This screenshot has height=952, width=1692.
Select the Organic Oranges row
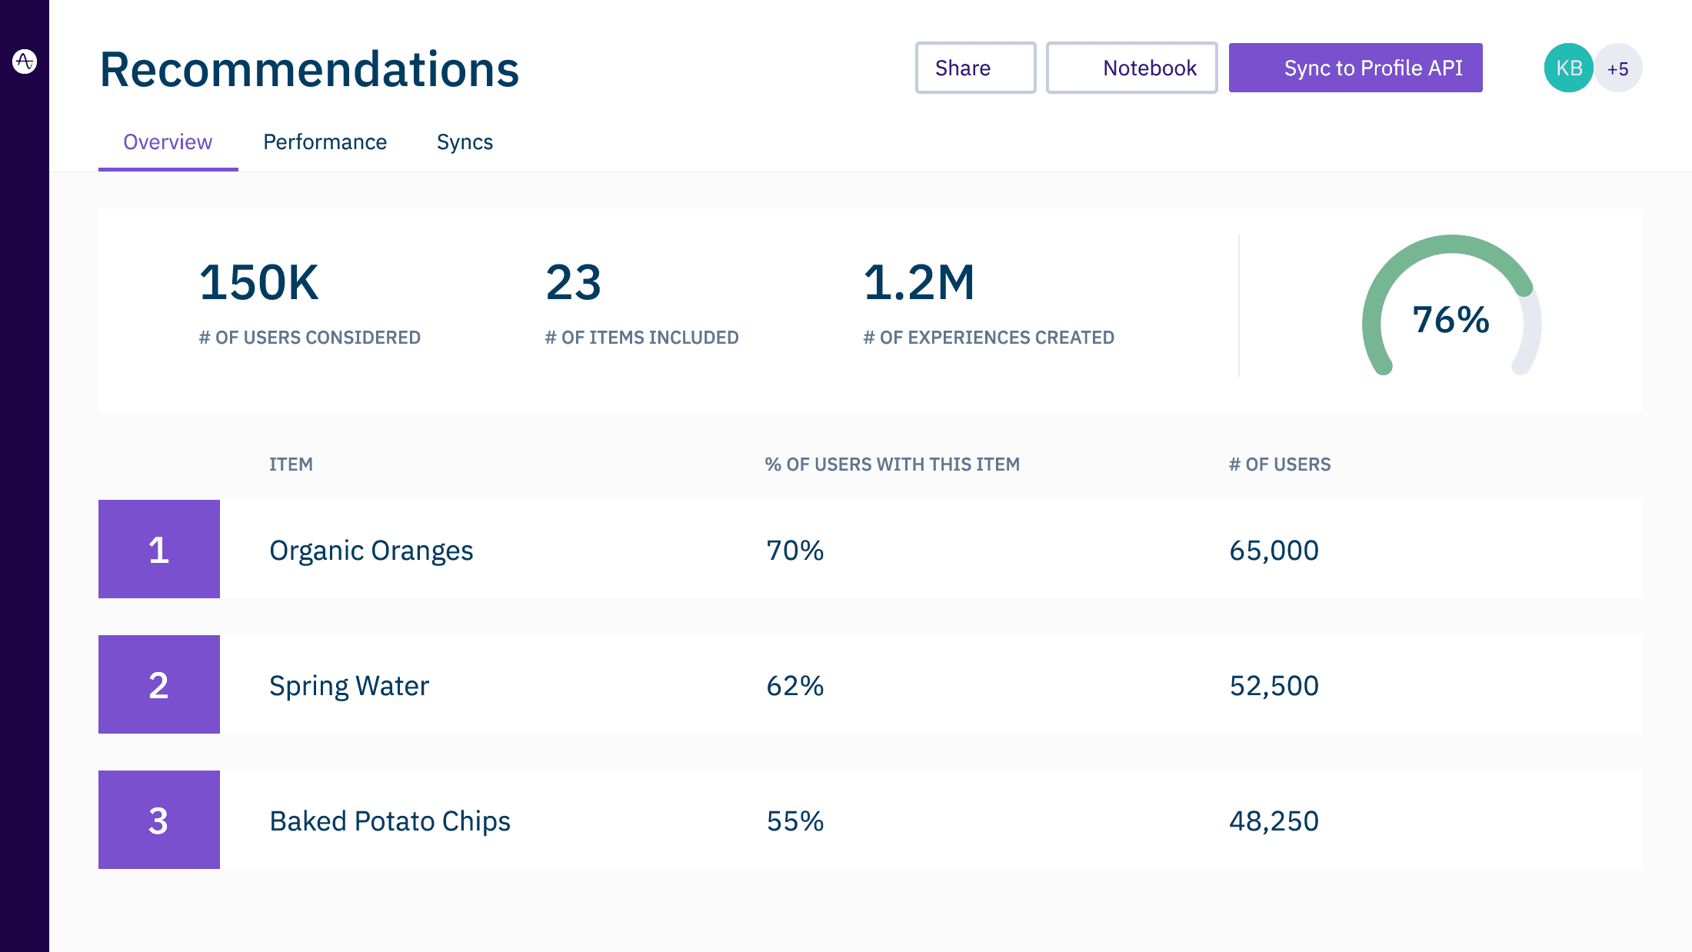tap(371, 551)
